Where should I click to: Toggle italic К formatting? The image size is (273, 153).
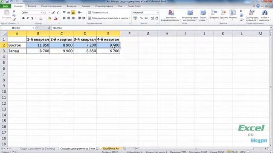[x=28, y=18]
